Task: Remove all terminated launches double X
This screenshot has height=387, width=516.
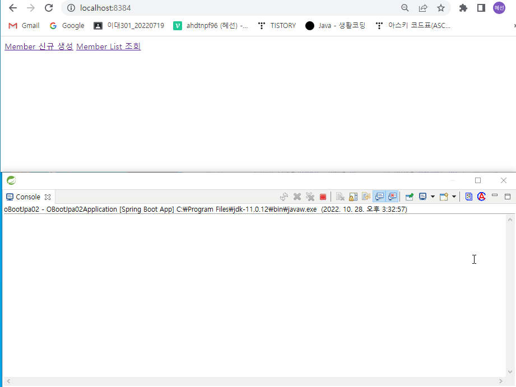Action: click(x=310, y=197)
